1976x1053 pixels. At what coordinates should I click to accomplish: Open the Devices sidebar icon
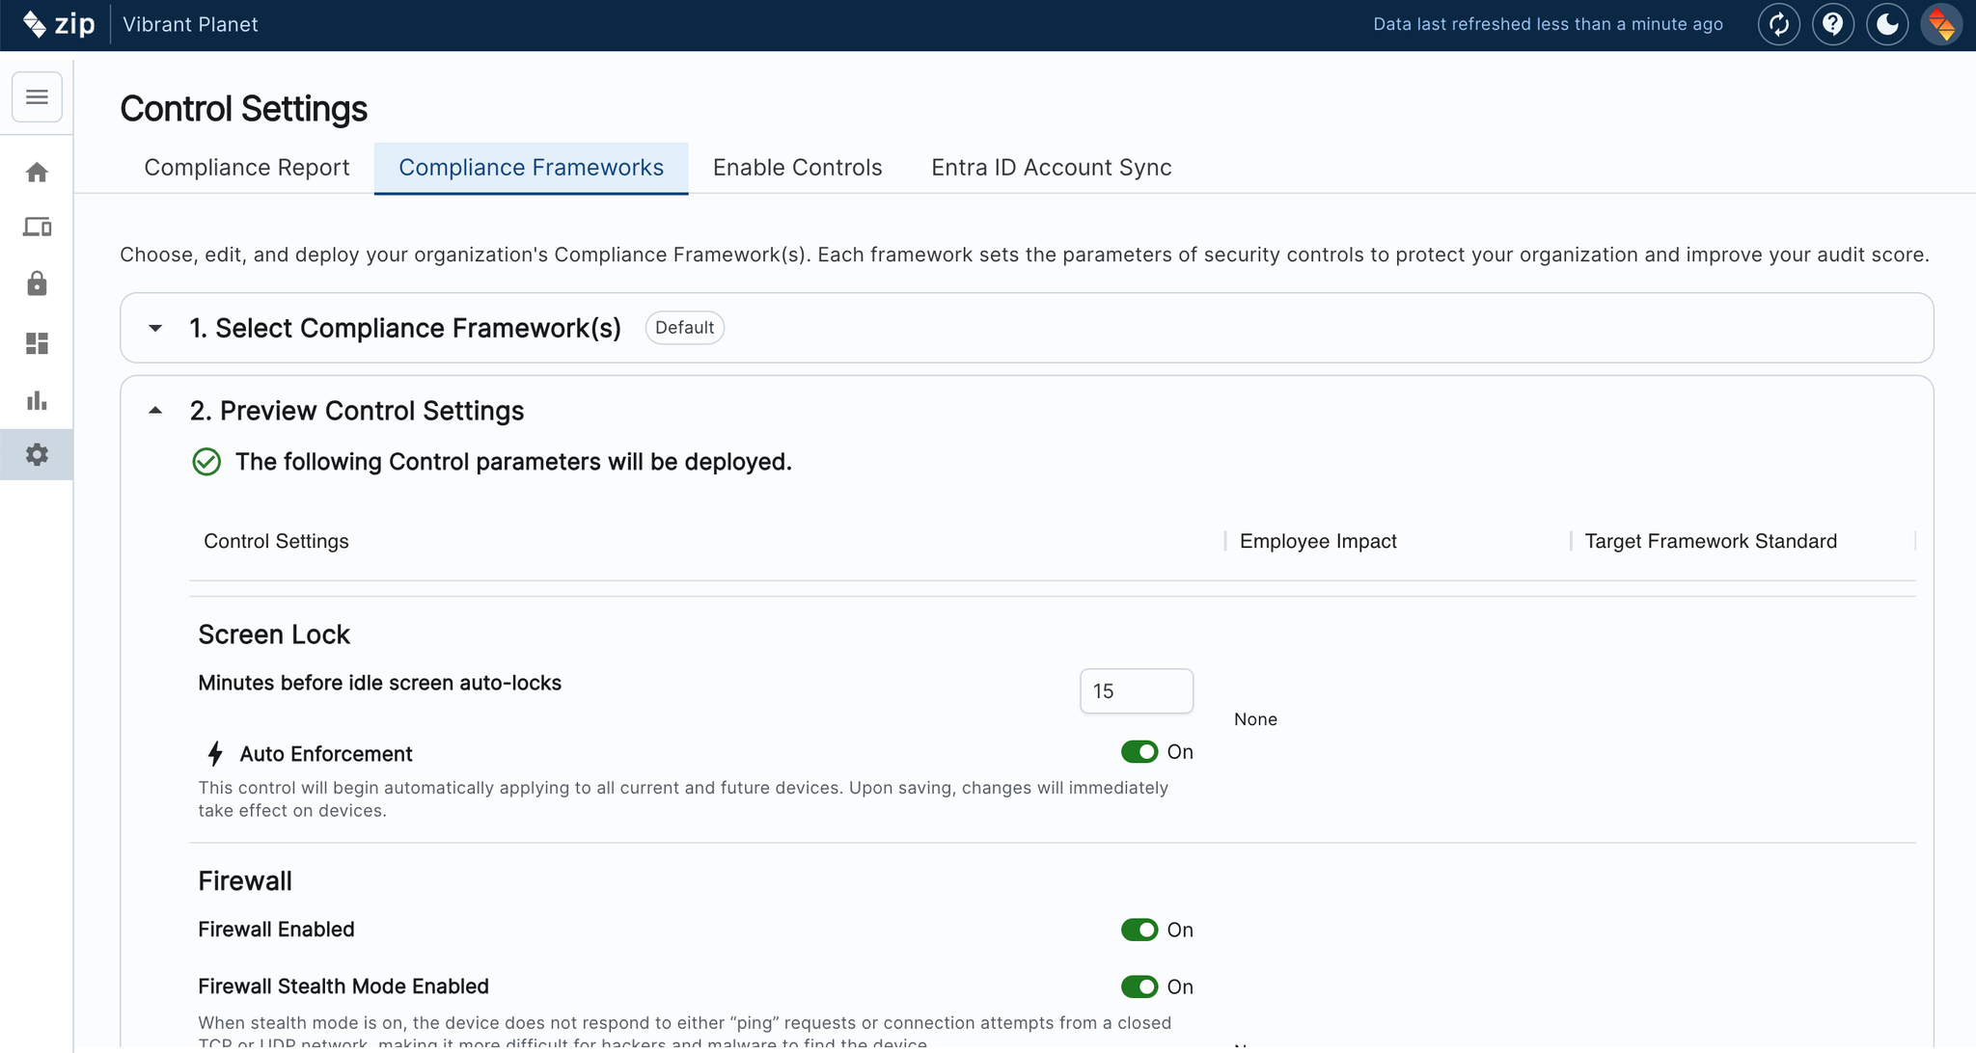point(37,228)
